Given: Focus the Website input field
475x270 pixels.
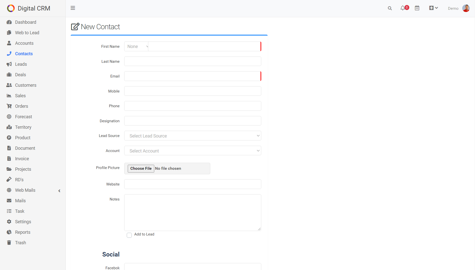Looking at the screenshot, I should click(x=193, y=184).
